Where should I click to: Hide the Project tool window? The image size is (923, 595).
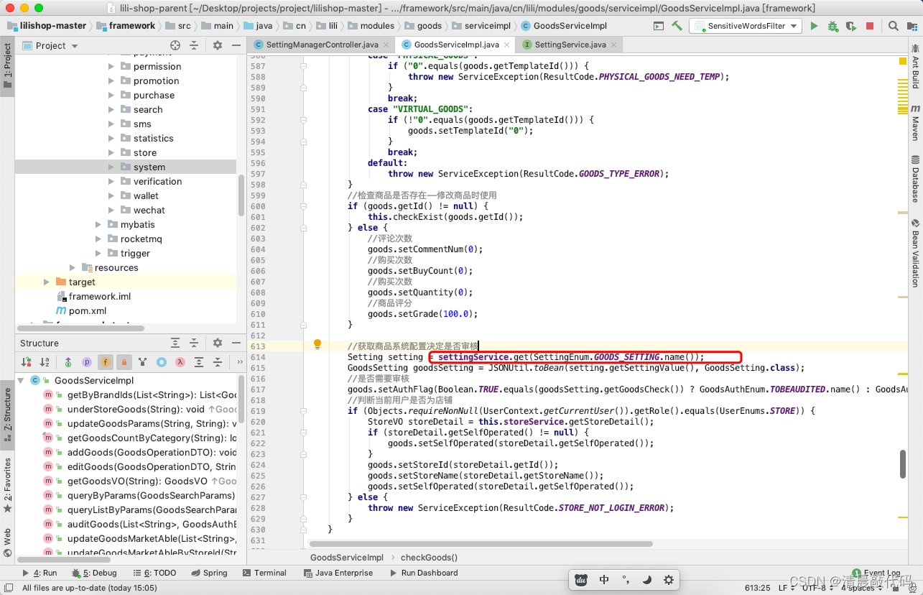tap(235, 45)
